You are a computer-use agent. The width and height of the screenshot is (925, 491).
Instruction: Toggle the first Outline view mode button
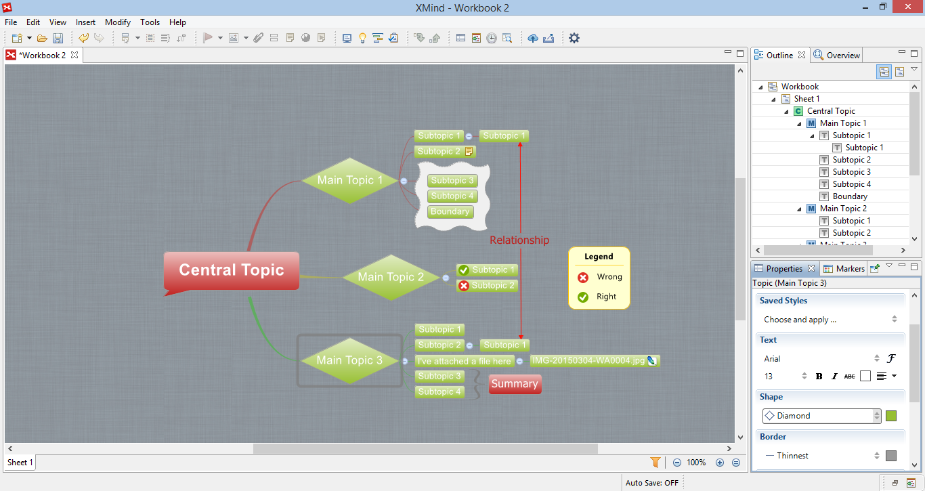pyautogui.click(x=884, y=72)
